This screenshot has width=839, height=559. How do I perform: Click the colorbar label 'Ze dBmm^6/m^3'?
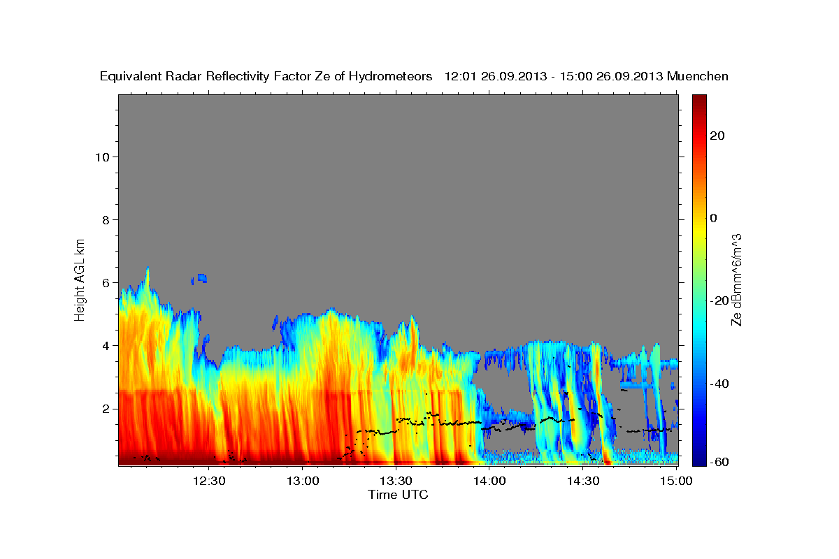pyautogui.click(x=736, y=279)
